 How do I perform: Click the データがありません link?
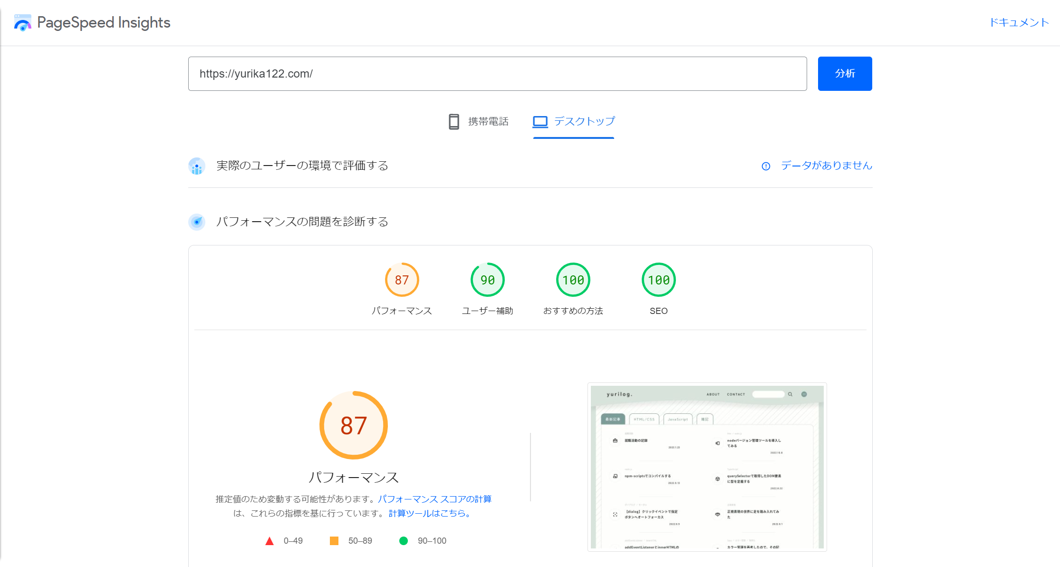tap(826, 166)
